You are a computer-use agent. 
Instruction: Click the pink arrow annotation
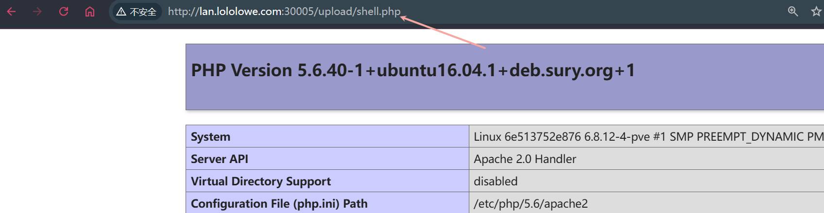[443, 33]
